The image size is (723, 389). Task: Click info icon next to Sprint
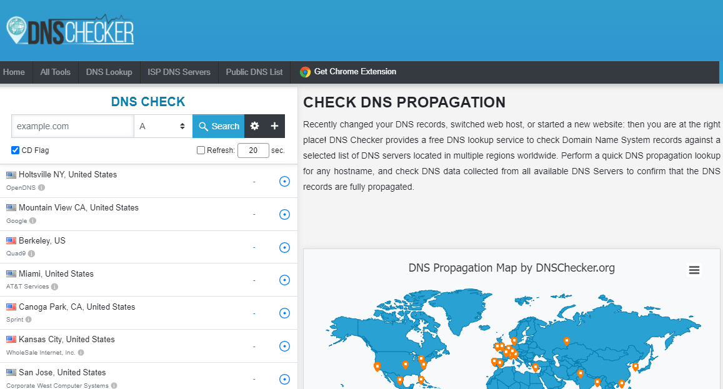pos(29,320)
